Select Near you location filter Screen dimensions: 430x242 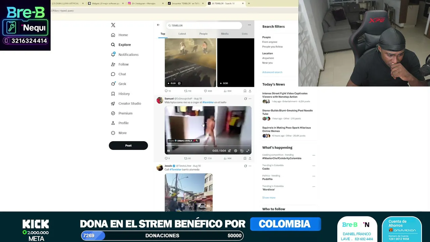pos(267,63)
